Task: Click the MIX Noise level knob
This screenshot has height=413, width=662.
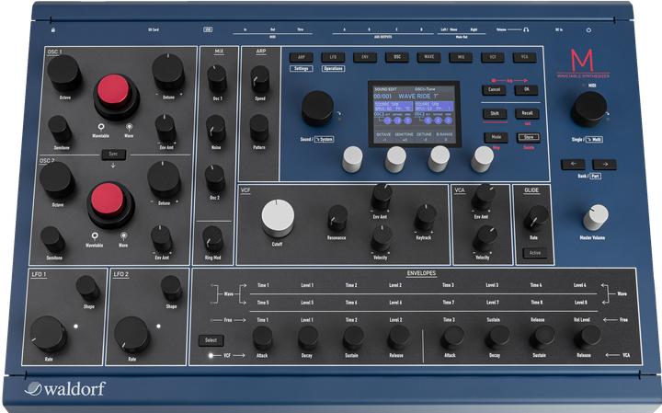Action: [216, 129]
